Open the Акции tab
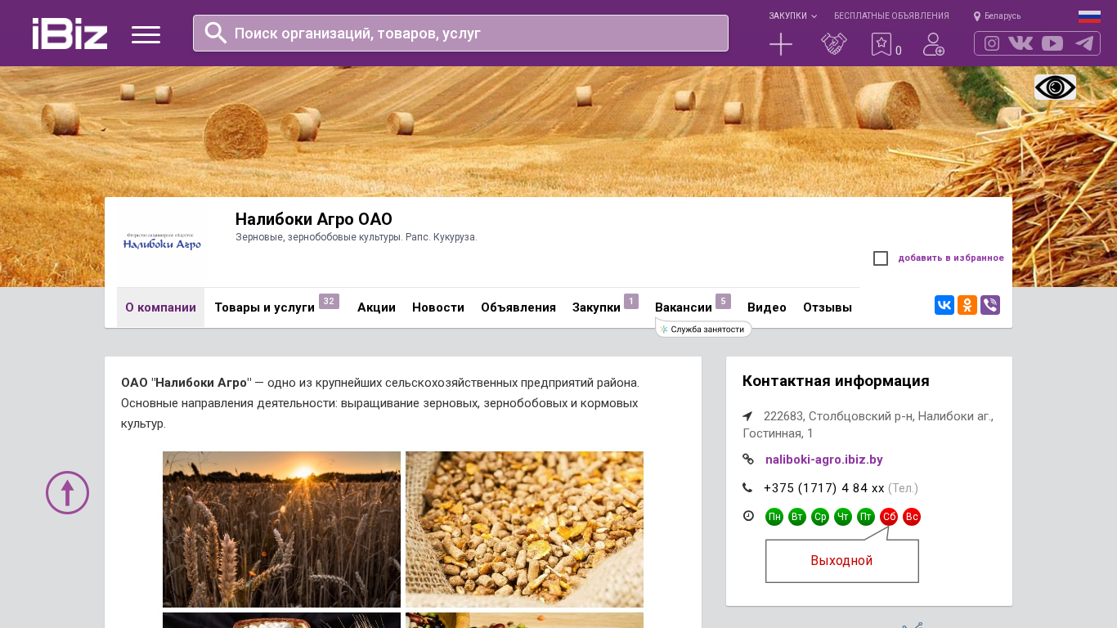 376,307
